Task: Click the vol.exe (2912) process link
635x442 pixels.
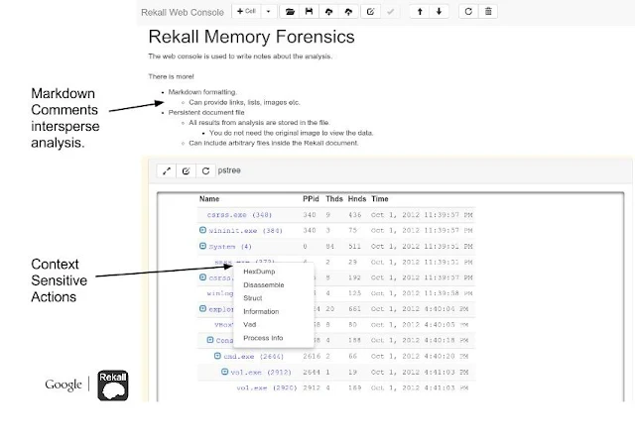Action: (x=261, y=372)
